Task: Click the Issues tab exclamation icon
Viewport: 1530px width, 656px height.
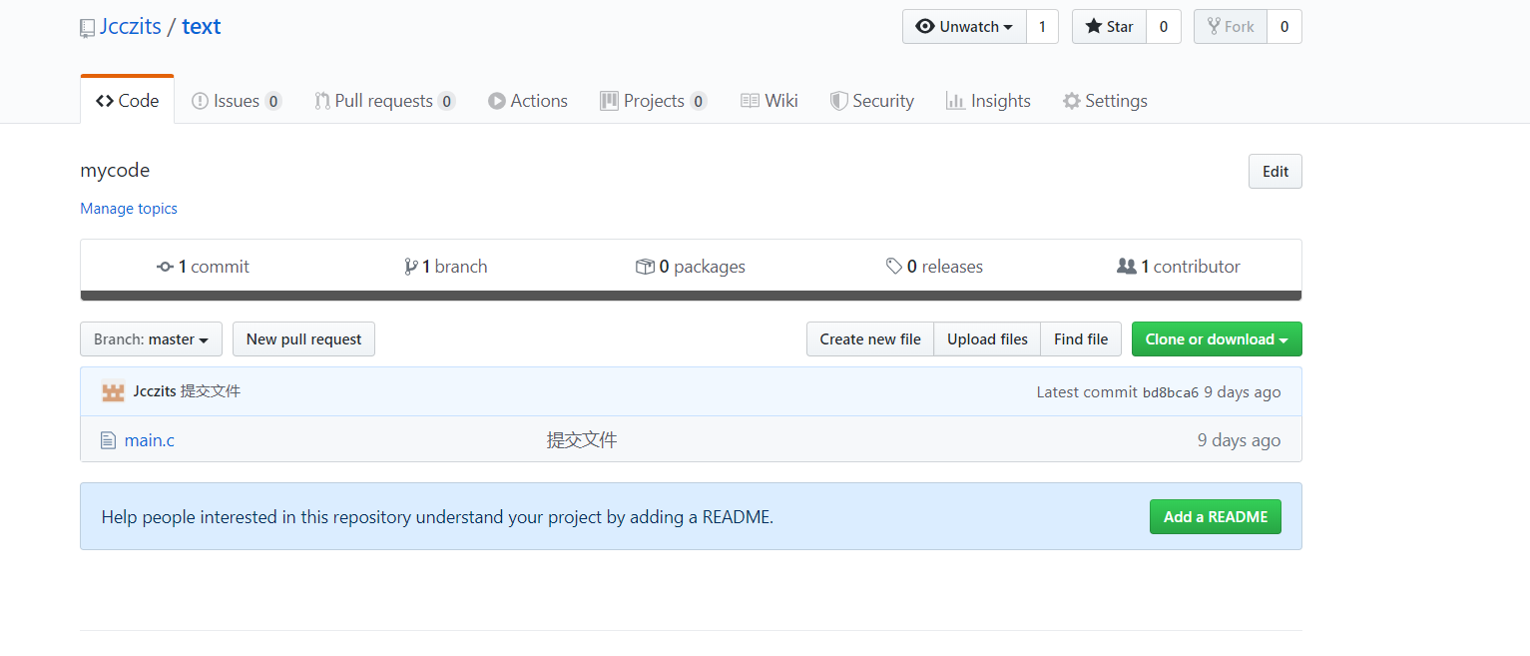Action: click(200, 101)
